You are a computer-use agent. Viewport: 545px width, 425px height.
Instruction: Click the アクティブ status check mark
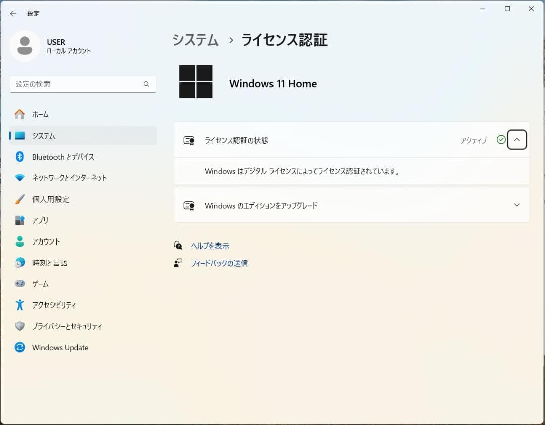click(501, 140)
